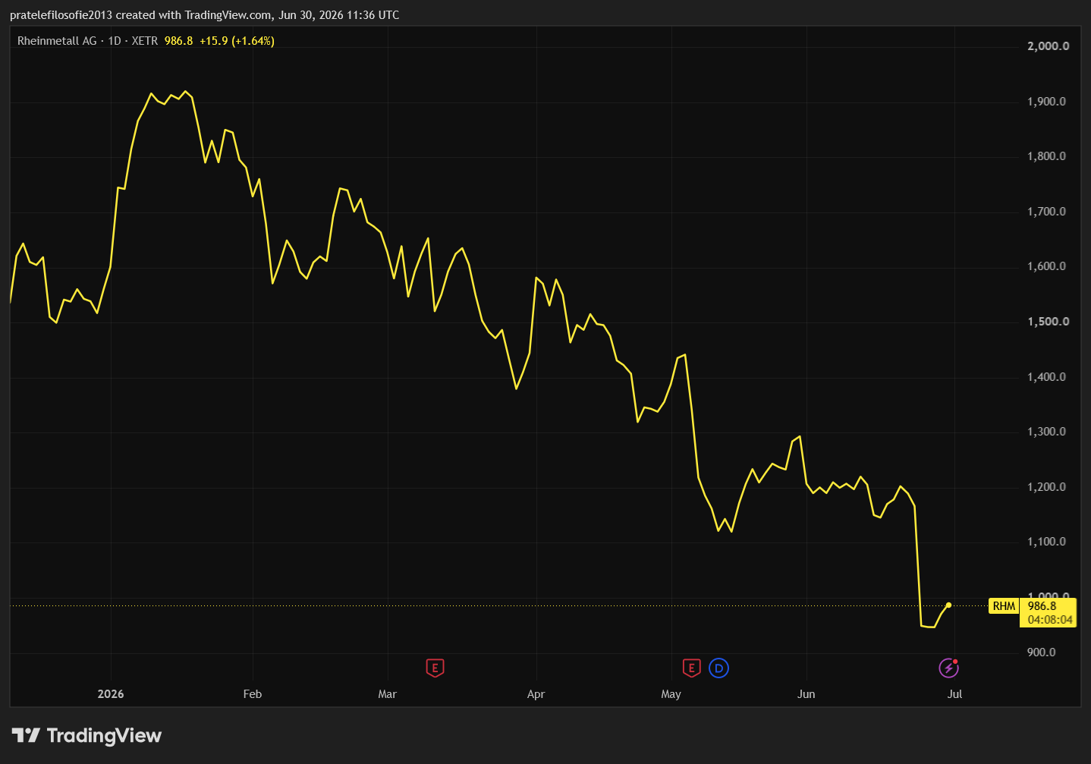The image size is (1091, 764).
Task: Click the May earnings E marker
Action: (691, 668)
